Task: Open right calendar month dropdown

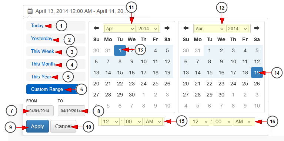Action: point(210,28)
